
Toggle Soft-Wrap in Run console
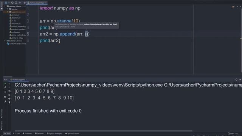(9, 91)
